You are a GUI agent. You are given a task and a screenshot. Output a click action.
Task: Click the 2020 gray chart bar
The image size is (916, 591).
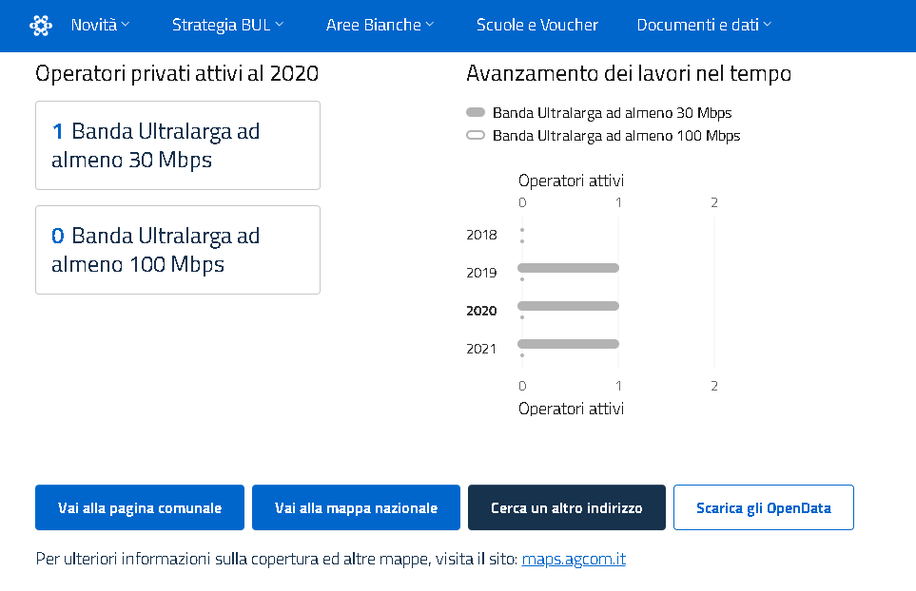[x=568, y=306]
